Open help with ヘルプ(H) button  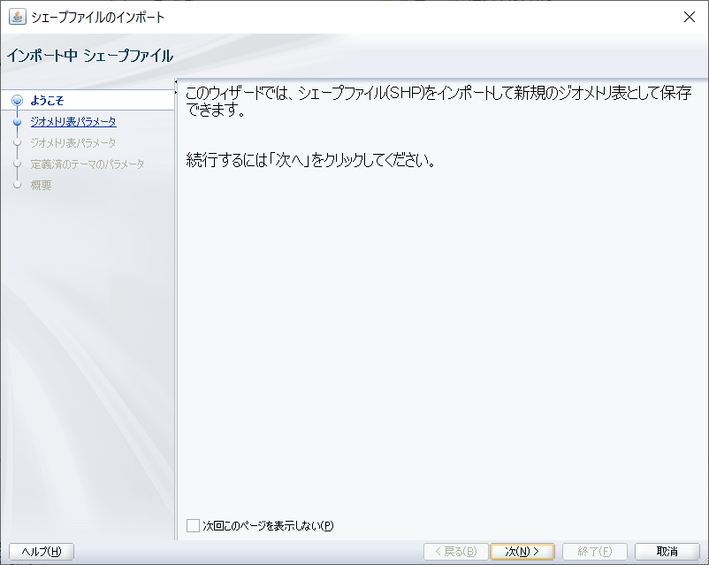42,552
